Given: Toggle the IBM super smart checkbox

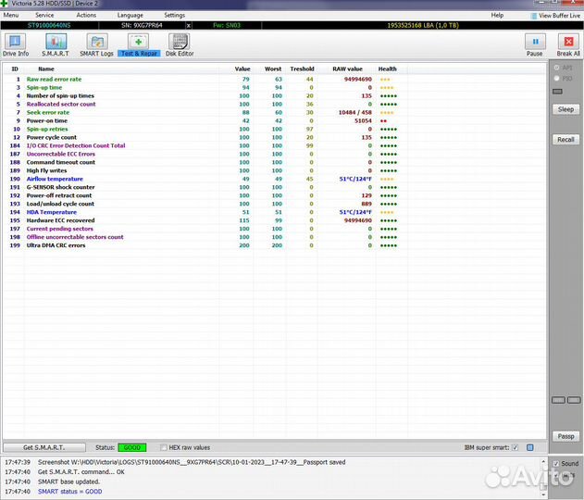Looking at the screenshot, I should [516, 447].
